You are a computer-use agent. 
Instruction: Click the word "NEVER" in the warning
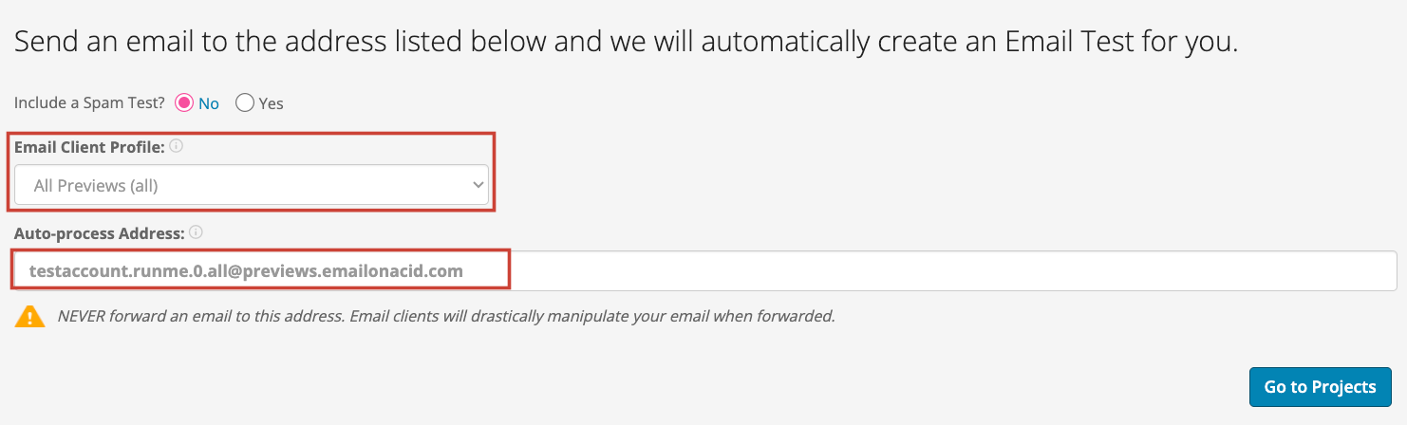pos(81,316)
